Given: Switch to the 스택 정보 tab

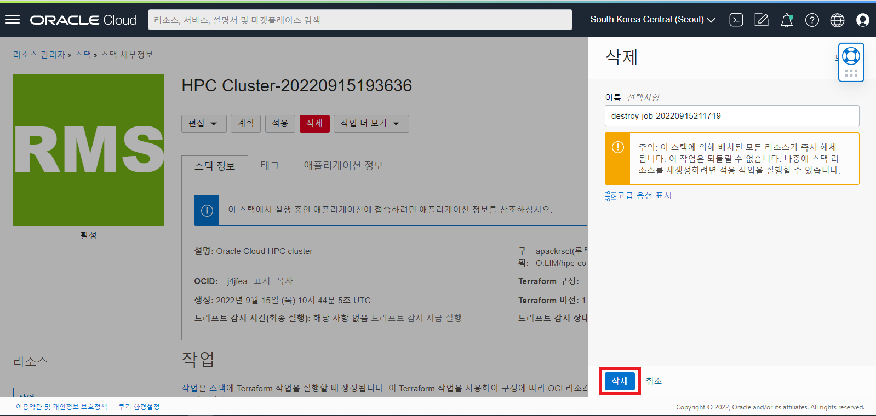Looking at the screenshot, I should (215, 166).
